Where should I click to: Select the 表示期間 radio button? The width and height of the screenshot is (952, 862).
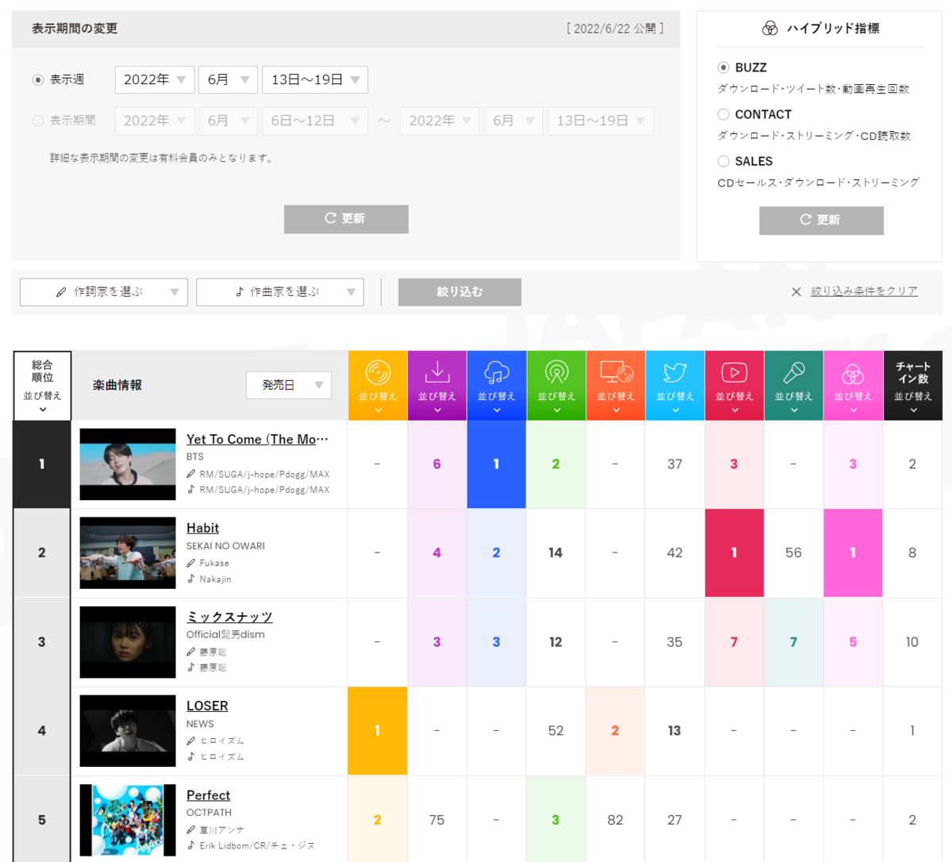[37, 121]
